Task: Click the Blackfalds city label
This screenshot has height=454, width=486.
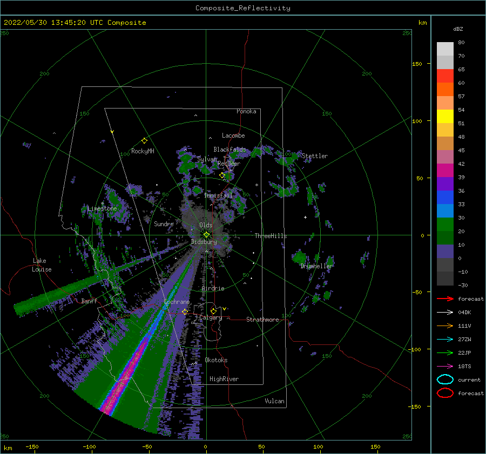Action: [230, 150]
